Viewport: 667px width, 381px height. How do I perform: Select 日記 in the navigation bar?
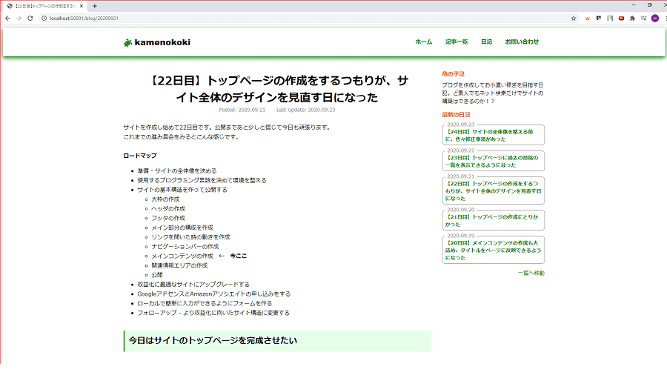(x=486, y=42)
